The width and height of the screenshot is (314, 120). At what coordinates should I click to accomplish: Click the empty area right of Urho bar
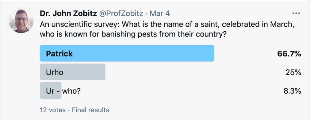[x=194, y=72]
